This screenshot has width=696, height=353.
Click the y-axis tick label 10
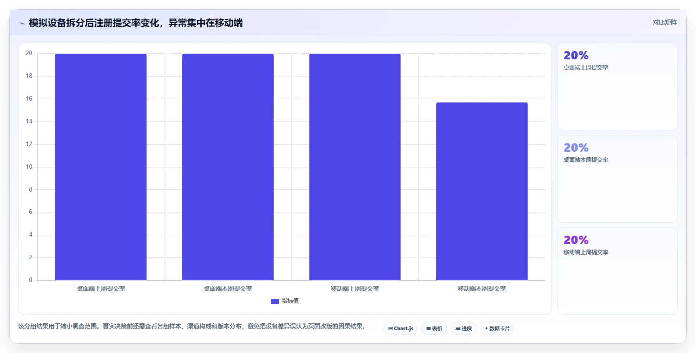(x=29, y=167)
